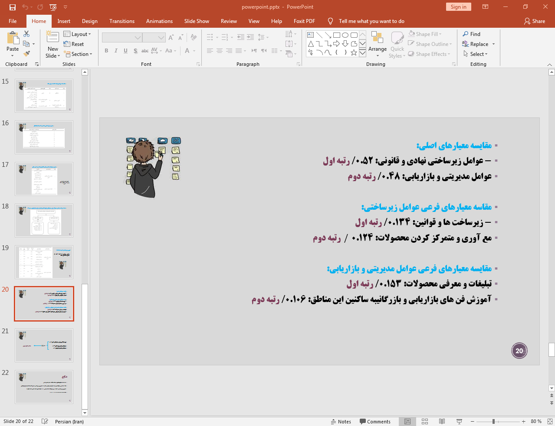Toggle italic formatting

pos(115,51)
